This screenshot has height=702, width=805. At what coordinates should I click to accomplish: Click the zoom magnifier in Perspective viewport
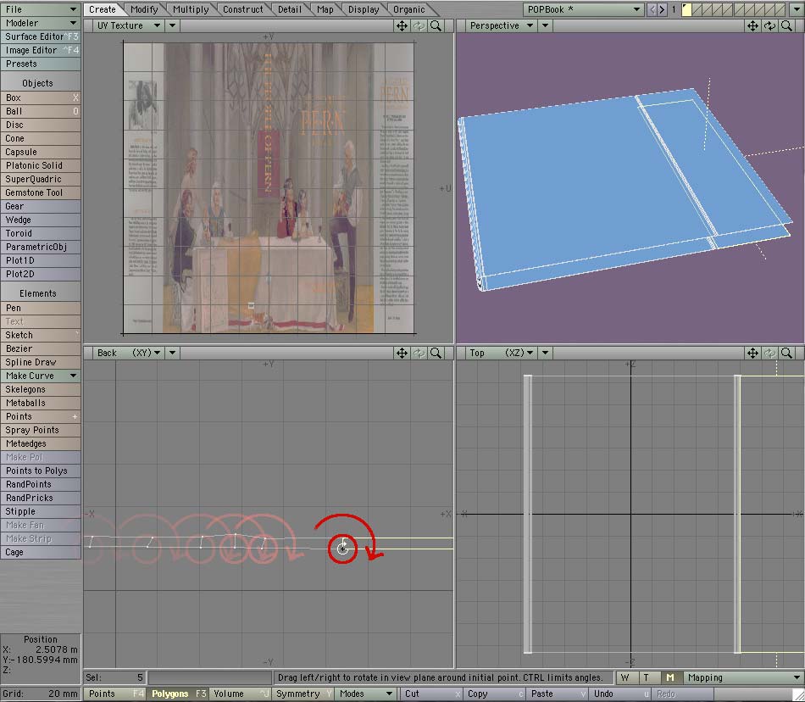point(786,25)
